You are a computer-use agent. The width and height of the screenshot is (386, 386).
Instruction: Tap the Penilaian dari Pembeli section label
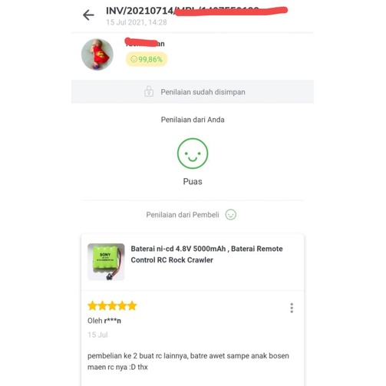[183, 215]
